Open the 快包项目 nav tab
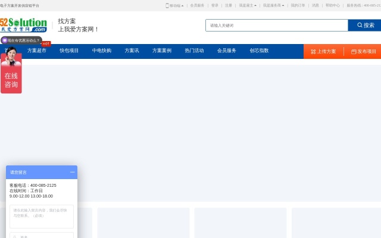 (x=69, y=51)
